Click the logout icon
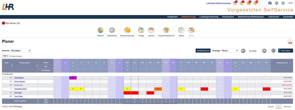295x110 pixels. tap(283, 3)
